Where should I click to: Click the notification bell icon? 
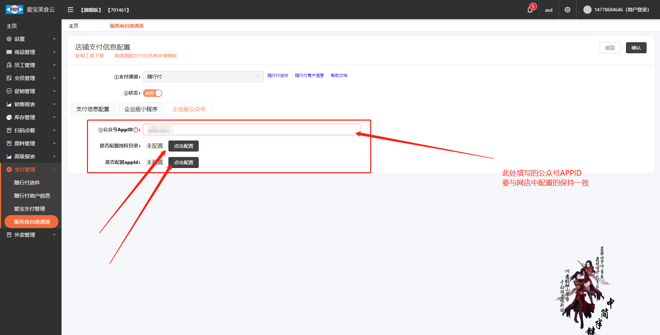pos(530,10)
